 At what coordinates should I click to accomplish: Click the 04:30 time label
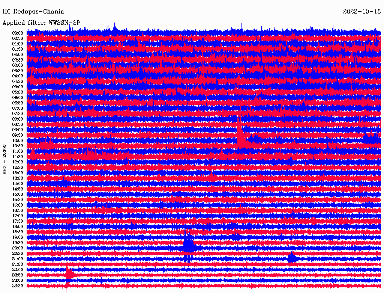point(18,82)
